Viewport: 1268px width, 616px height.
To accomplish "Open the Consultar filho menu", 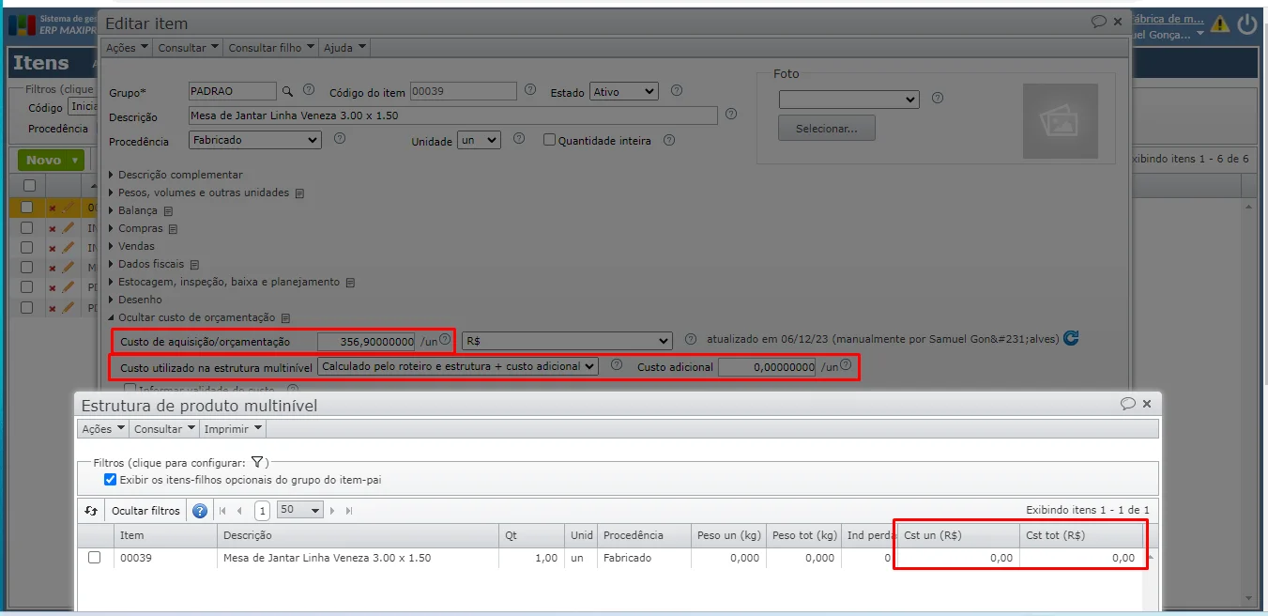I will 271,48.
